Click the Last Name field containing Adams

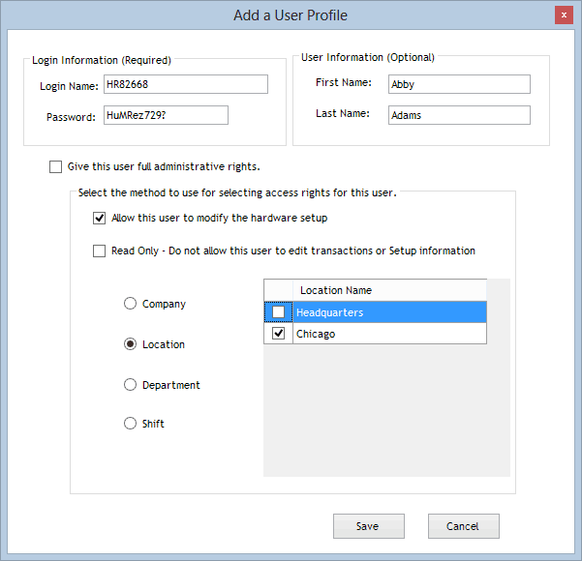point(459,115)
